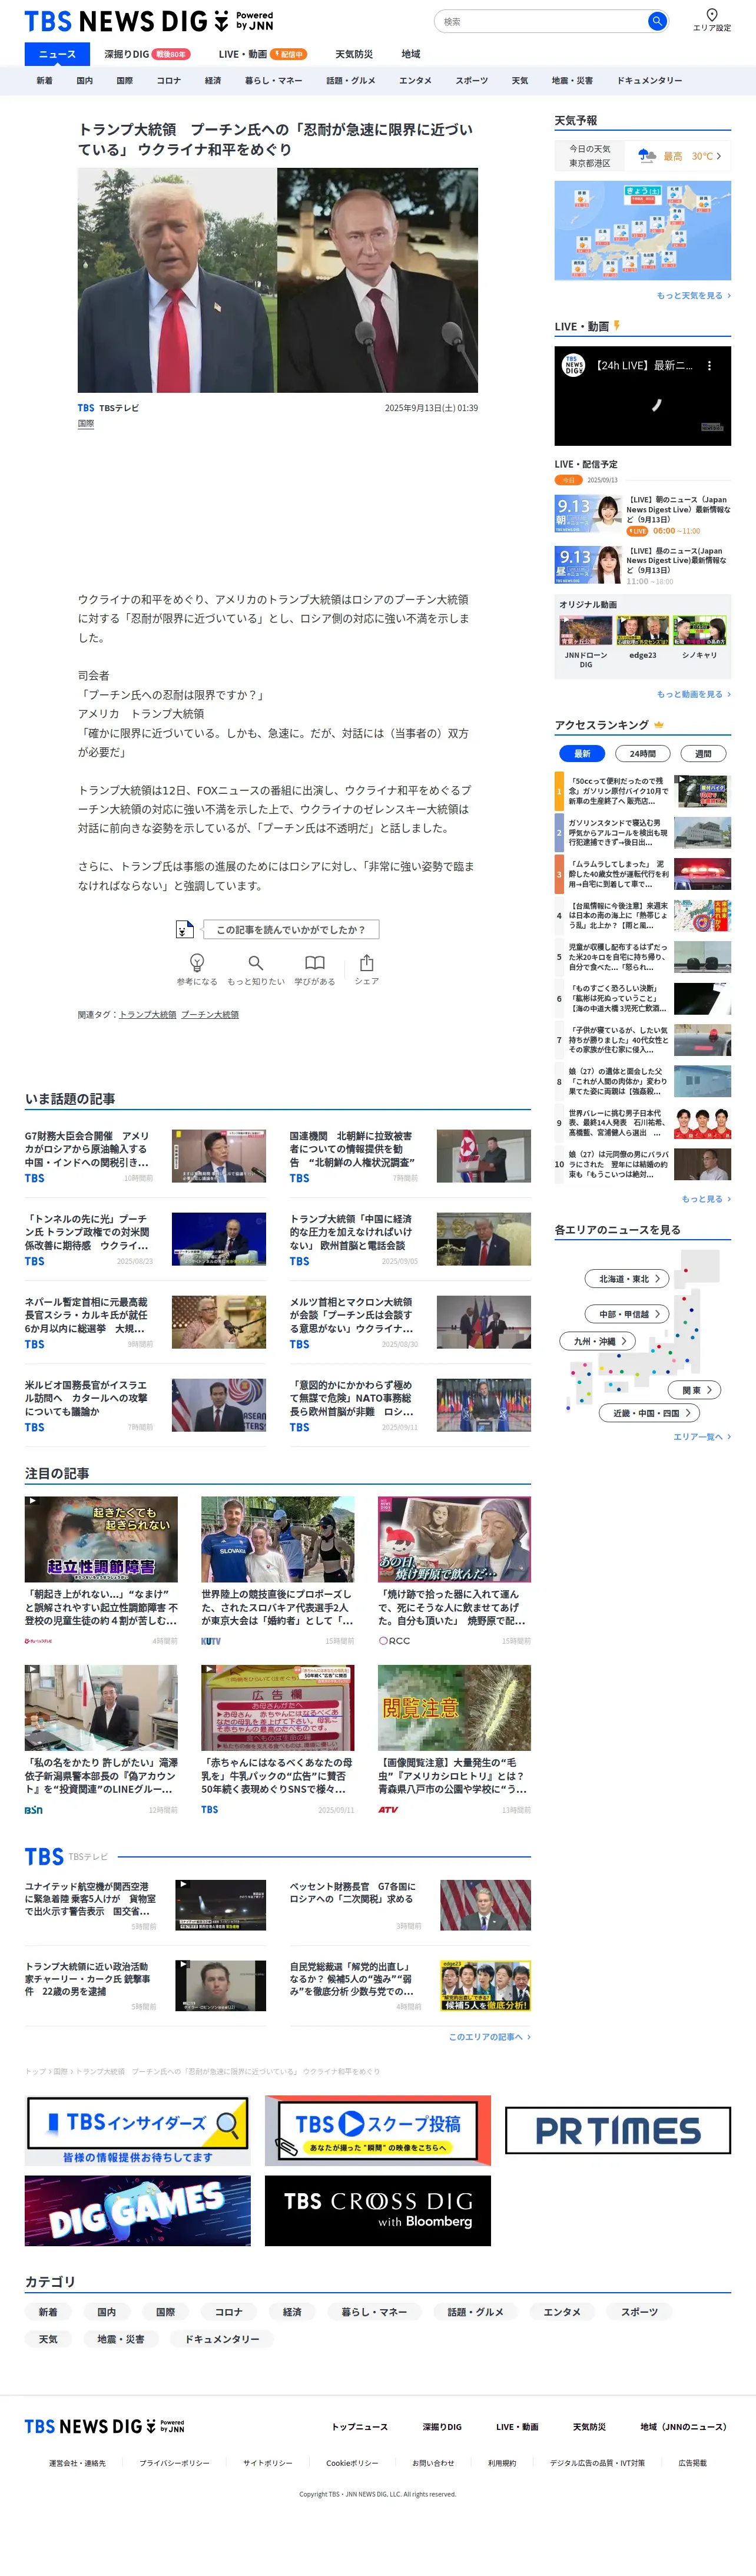This screenshot has height=2576, width=756.
Task: Open the TBS CROSS DIG with Bloomberg banner
Action: (377, 2211)
